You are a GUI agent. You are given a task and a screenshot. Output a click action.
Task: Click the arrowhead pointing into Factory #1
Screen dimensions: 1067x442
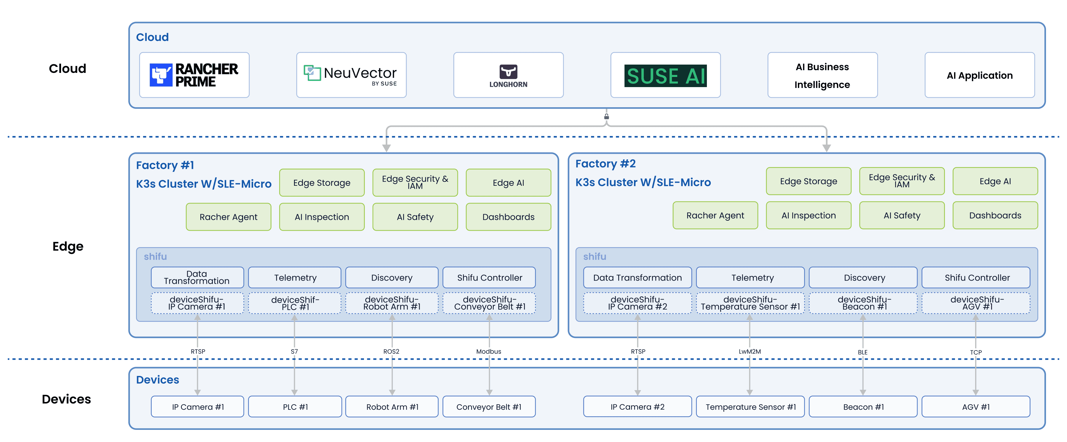(386, 148)
